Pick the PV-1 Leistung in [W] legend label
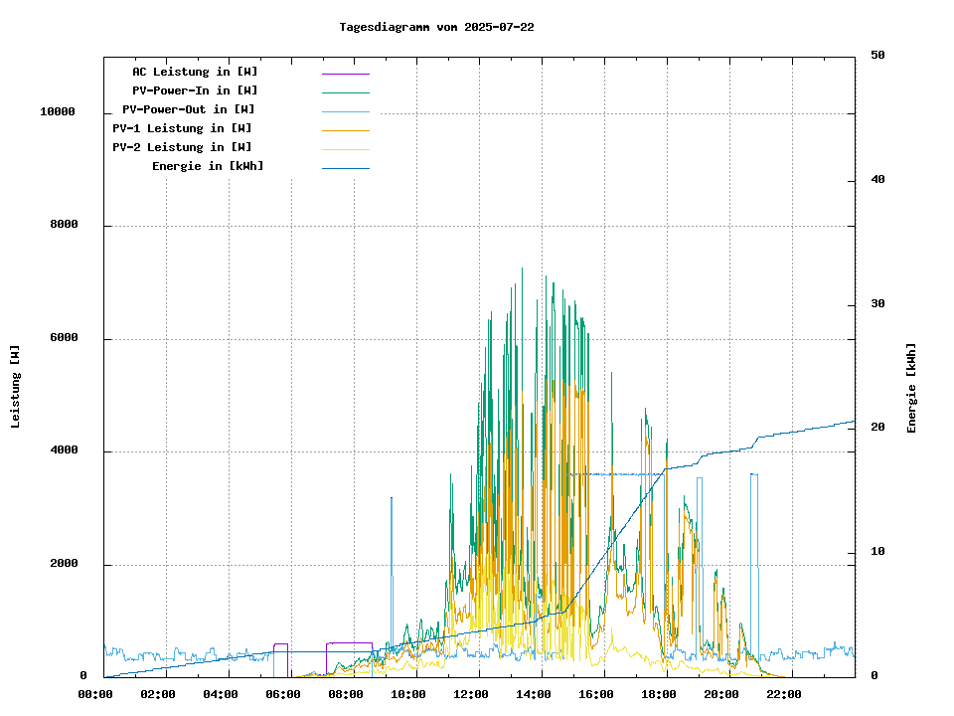This screenshot has width=954, height=716. pyautogui.click(x=182, y=128)
